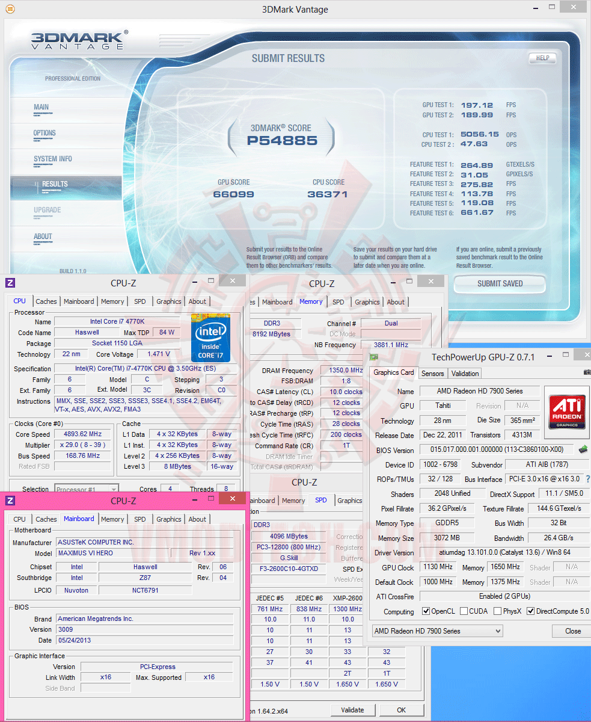
Task: Open the SPD tab in the CPU-Z CPU window
Action: coord(140,301)
